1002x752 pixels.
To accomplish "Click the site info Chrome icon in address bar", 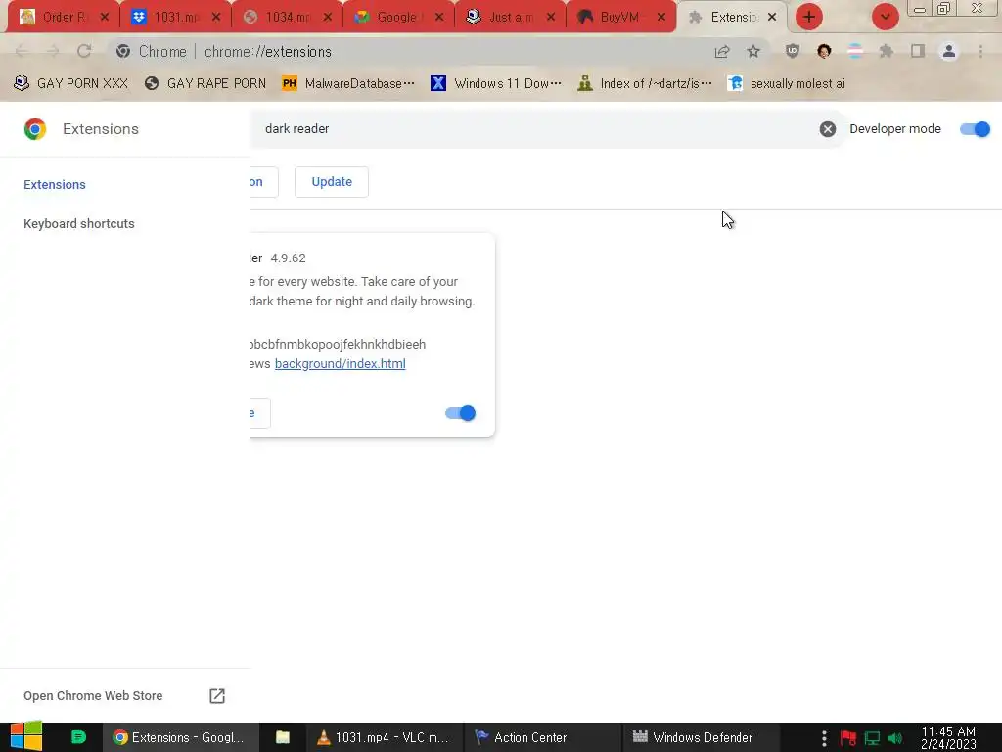I will click(123, 51).
